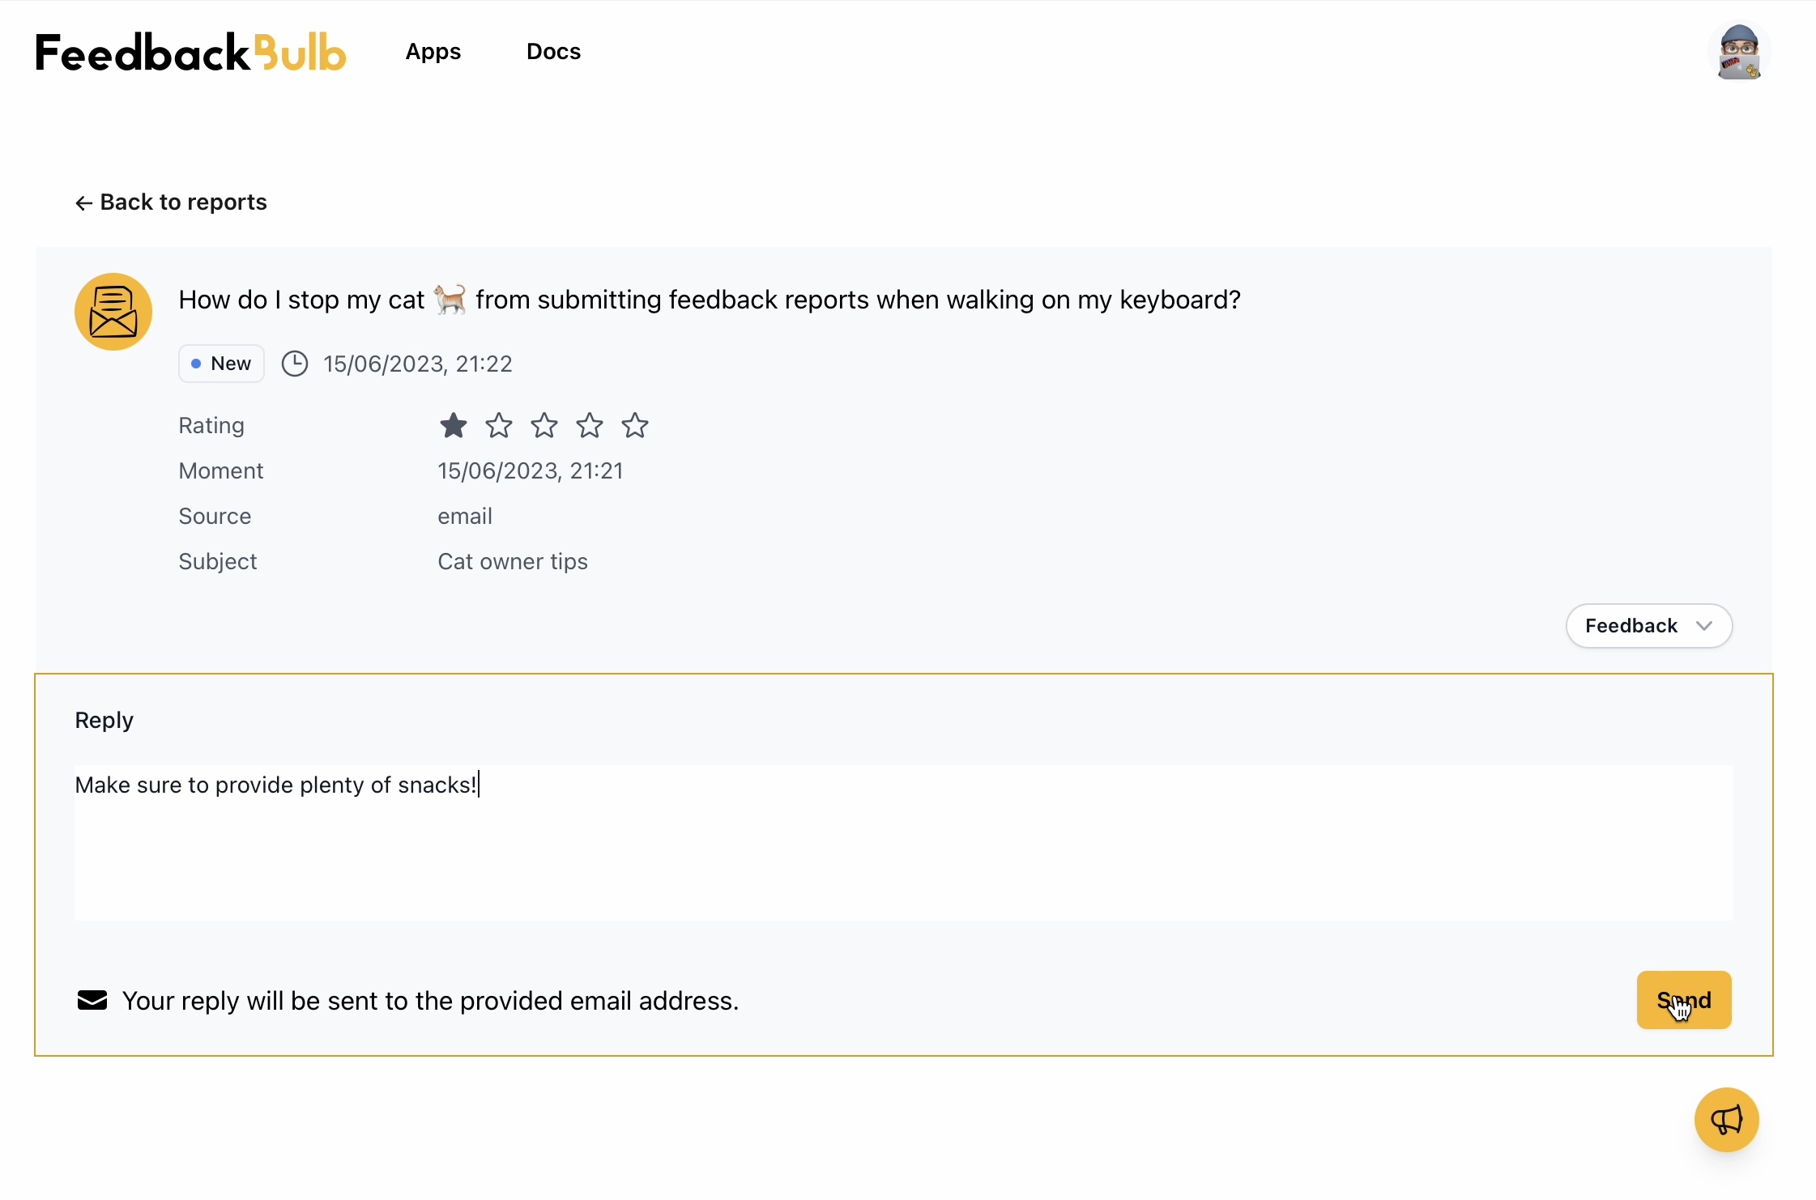
Task: Click the fourth rating star
Action: pos(590,425)
